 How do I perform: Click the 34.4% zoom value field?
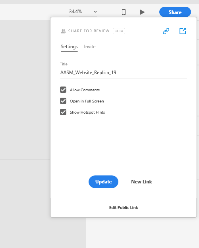[75, 12]
